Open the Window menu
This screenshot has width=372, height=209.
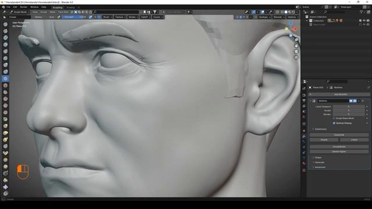tap(34, 7)
